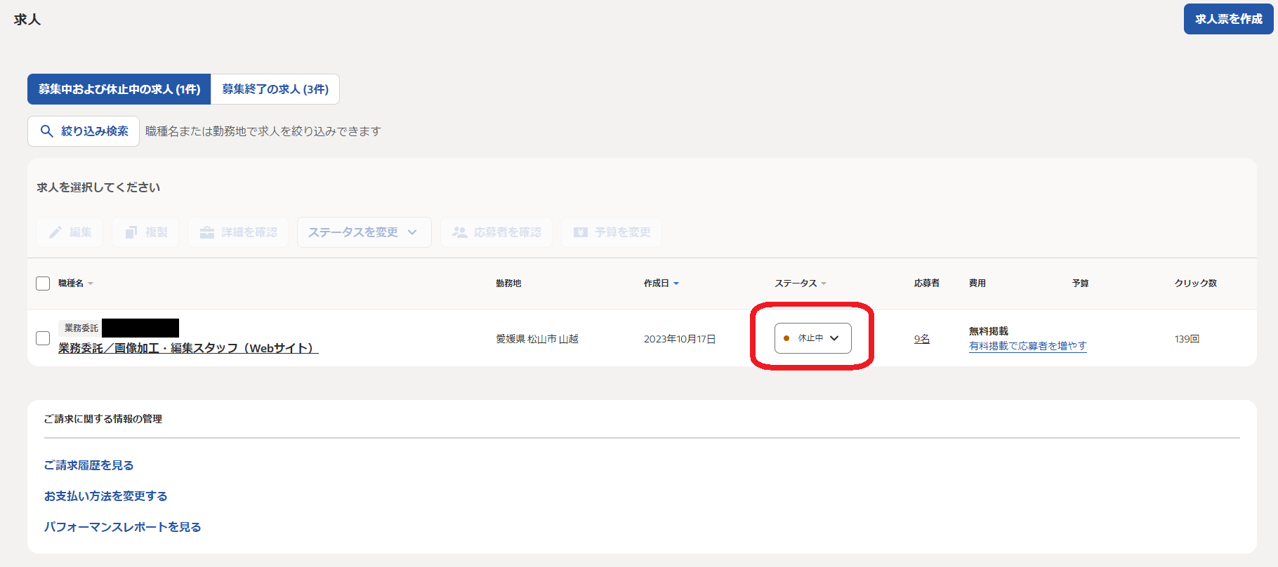1278x567 pixels.
Task: Click the 応募者を確認 toolbar button
Action: pyautogui.click(x=496, y=232)
